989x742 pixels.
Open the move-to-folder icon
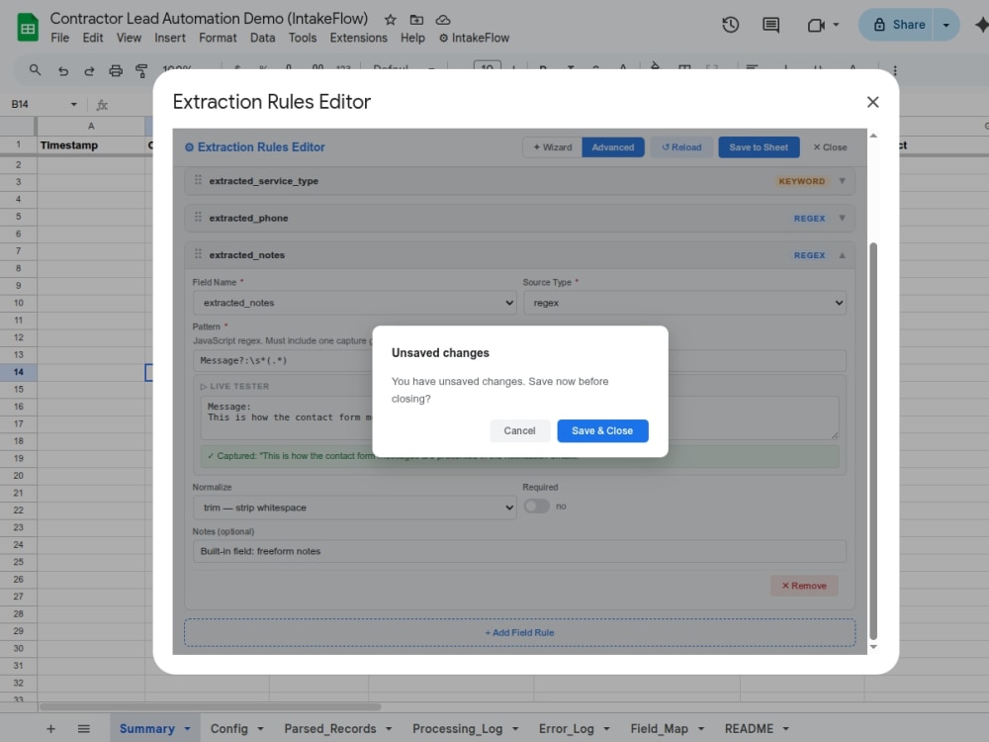pos(416,20)
